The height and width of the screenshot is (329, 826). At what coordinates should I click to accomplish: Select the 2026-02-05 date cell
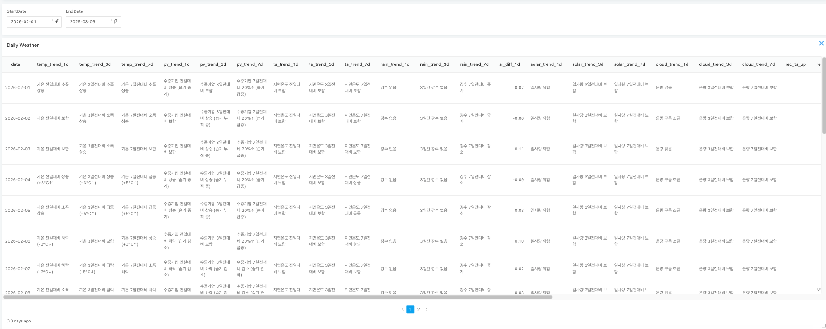18,211
